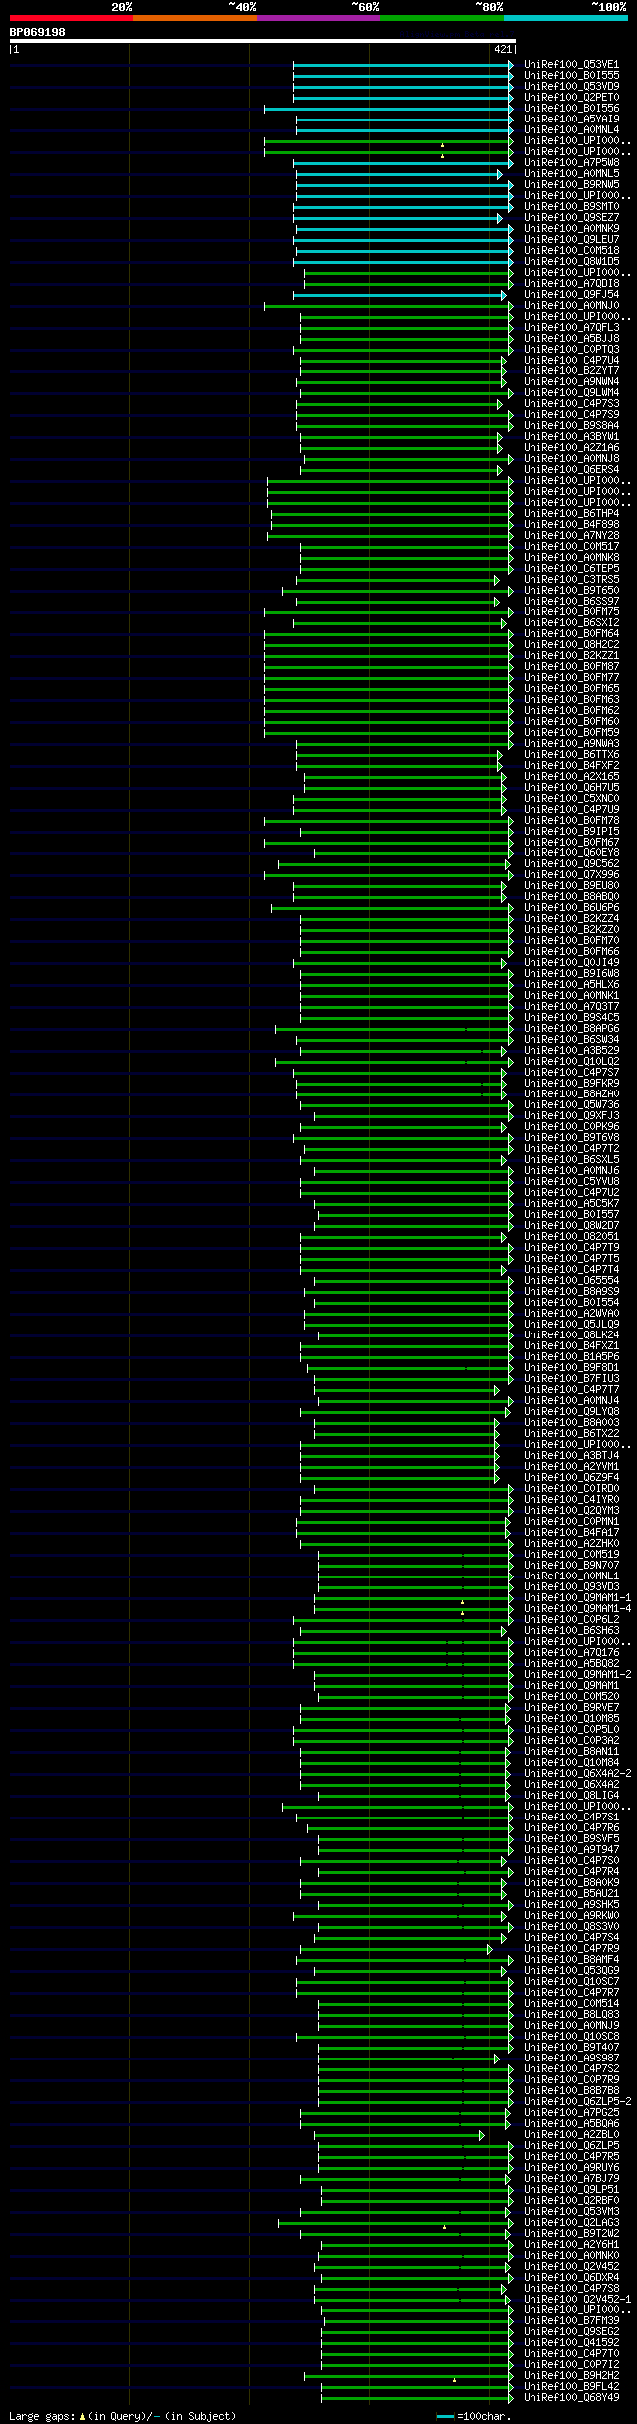Select the UniRef100_Q9FJ54 label
Image resolution: width=637 pixels, height=2424 pixels.
571,295
